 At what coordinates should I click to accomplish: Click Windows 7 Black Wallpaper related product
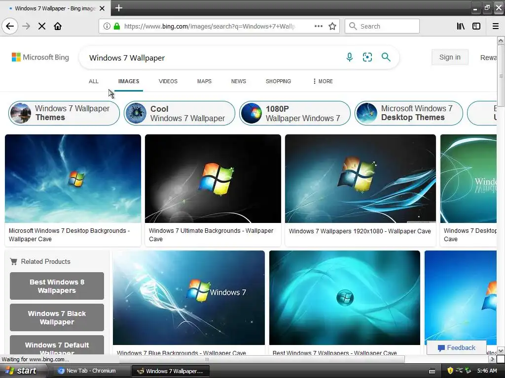pos(57,317)
